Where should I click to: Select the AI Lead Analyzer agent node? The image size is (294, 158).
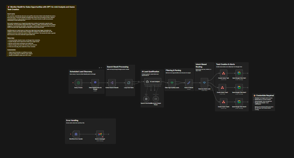click(152, 82)
